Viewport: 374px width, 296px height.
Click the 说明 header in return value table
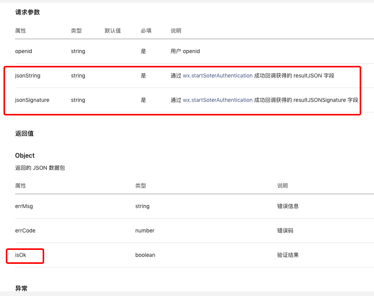tap(283, 186)
